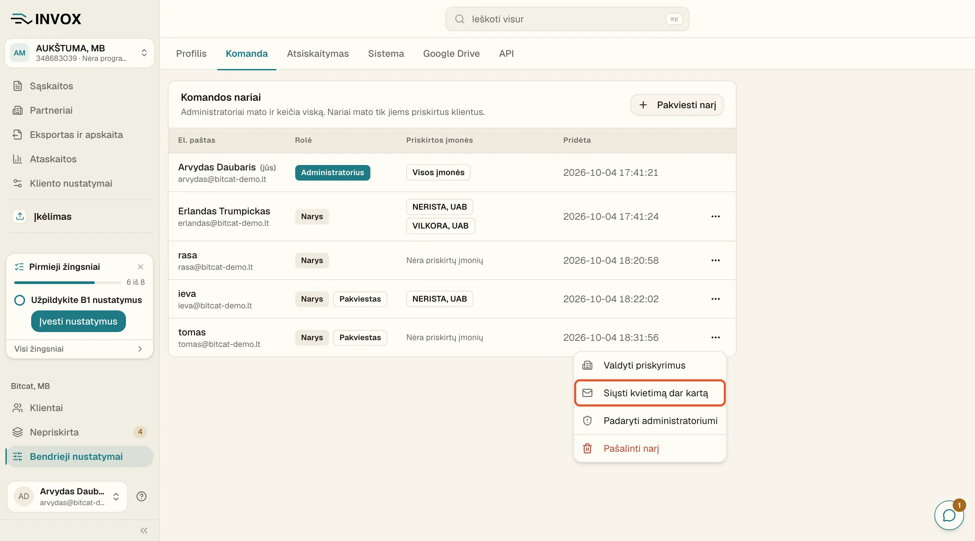This screenshot has width=975, height=541.
Task: Close the Pirmieji žingsniai card
Action: pyautogui.click(x=140, y=267)
